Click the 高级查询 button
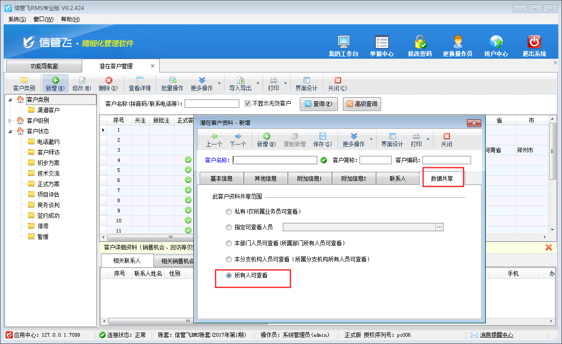 [x=362, y=104]
